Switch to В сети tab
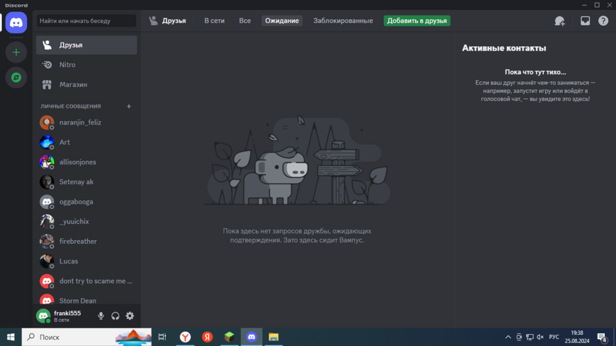Screen dimensions: 616x346 pyautogui.click(x=214, y=21)
